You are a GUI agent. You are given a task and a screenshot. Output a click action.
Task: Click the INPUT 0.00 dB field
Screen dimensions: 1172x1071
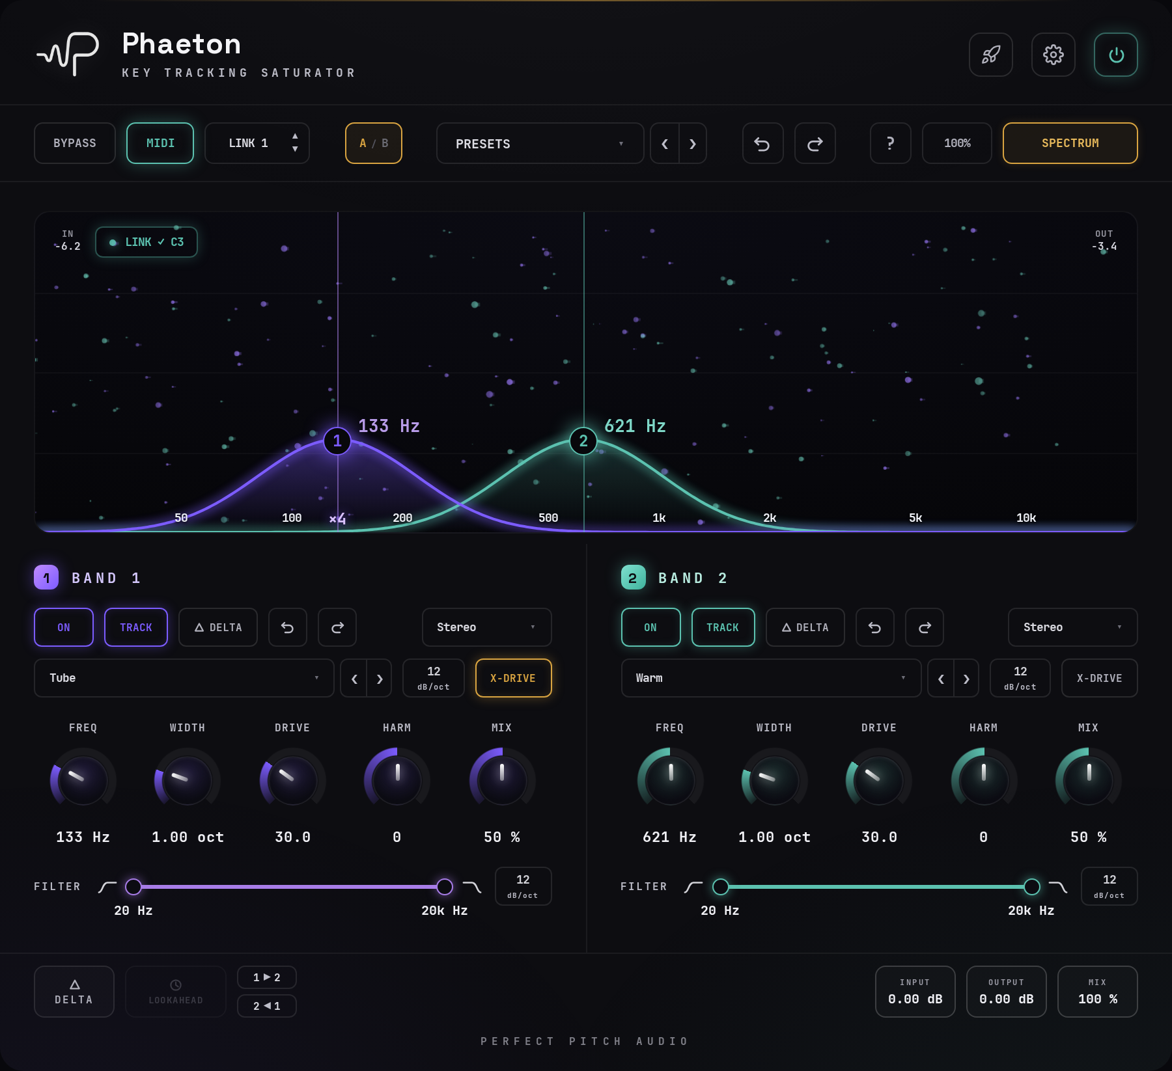[915, 992]
